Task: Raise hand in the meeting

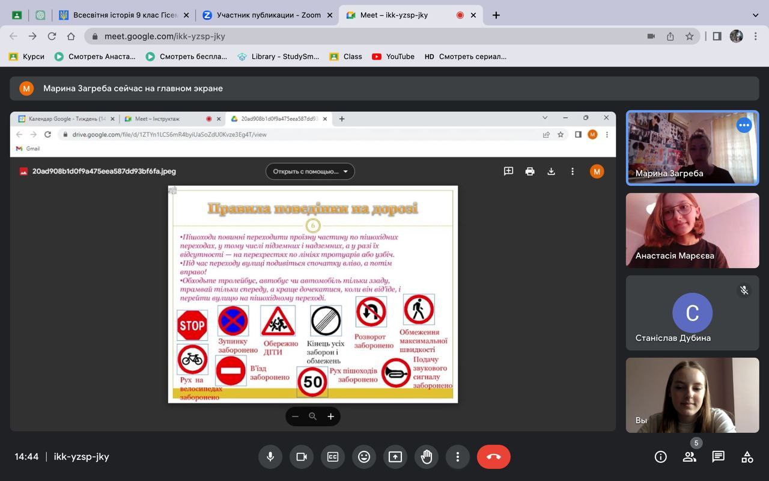Action: click(427, 457)
